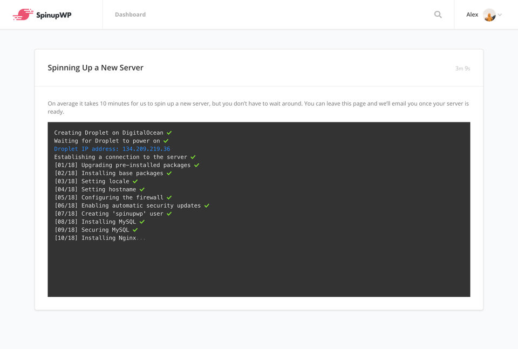518x349 pixels.
Task: Click '[01/18] Upgrading pre-installed packages' line
Action: tap(127, 165)
